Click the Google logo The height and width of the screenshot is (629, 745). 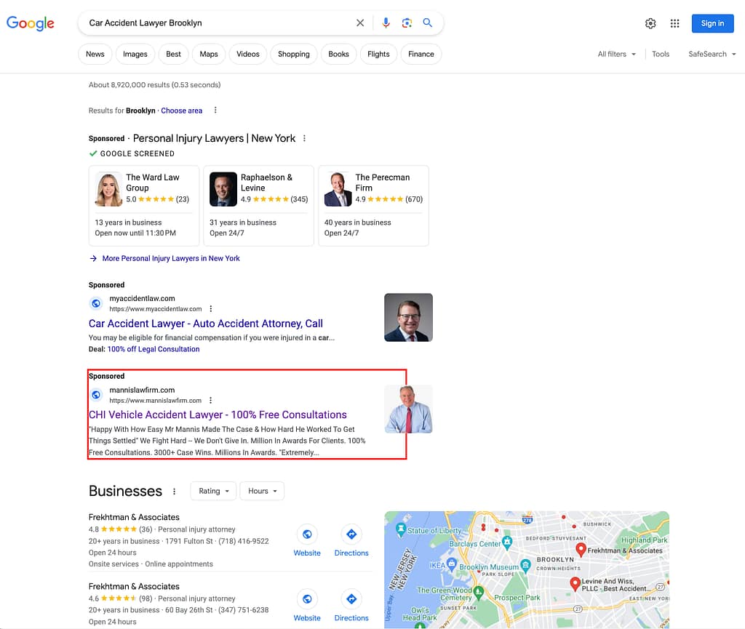(31, 23)
